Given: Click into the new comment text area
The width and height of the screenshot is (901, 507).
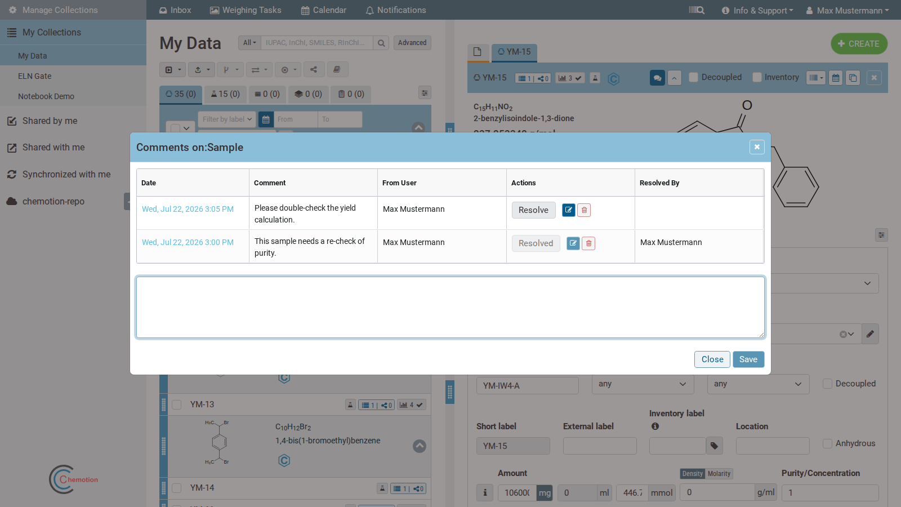Looking at the screenshot, I should point(450,307).
